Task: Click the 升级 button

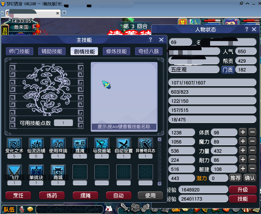Action: point(243,189)
